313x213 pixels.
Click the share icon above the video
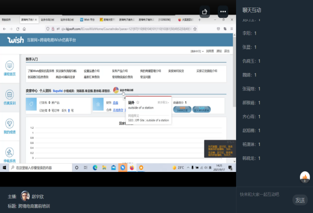click(205, 12)
